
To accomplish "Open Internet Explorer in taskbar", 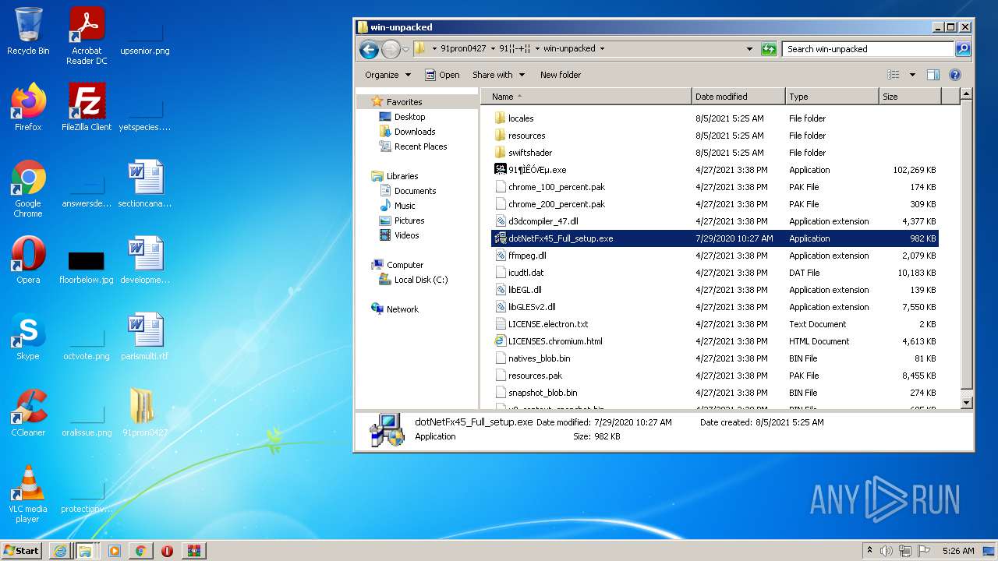I will click(59, 551).
